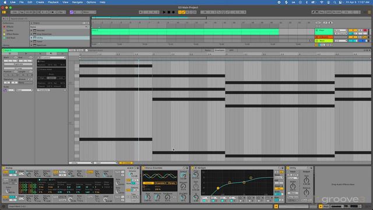Open the Keys track input type dropdown
This screenshot has height=210, width=373.
340,30
